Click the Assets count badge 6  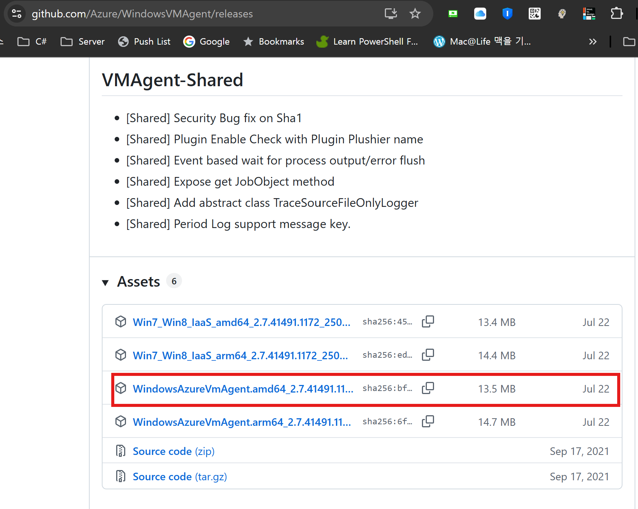tap(174, 281)
